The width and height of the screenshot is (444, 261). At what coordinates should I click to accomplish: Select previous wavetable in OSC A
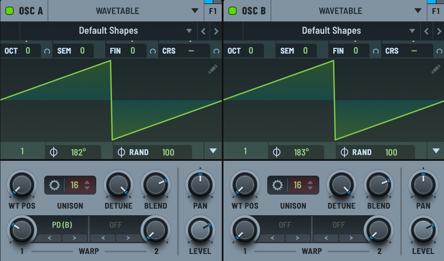point(203,31)
